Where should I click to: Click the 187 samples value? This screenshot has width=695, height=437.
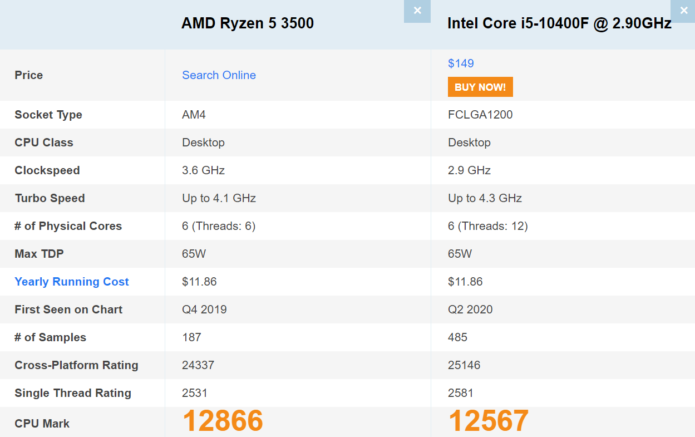pos(191,337)
